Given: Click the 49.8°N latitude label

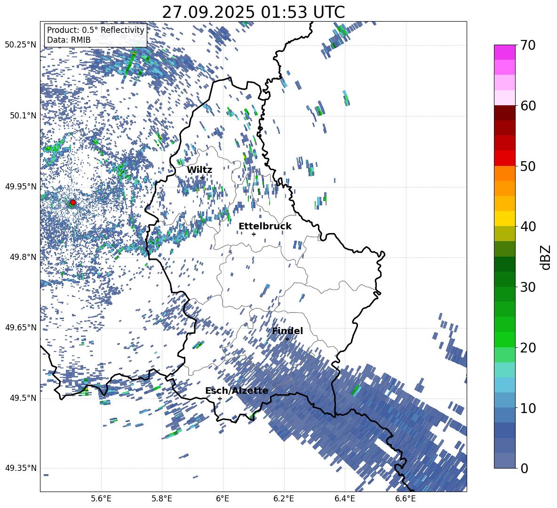Looking at the screenshot, I should point(23,257).
